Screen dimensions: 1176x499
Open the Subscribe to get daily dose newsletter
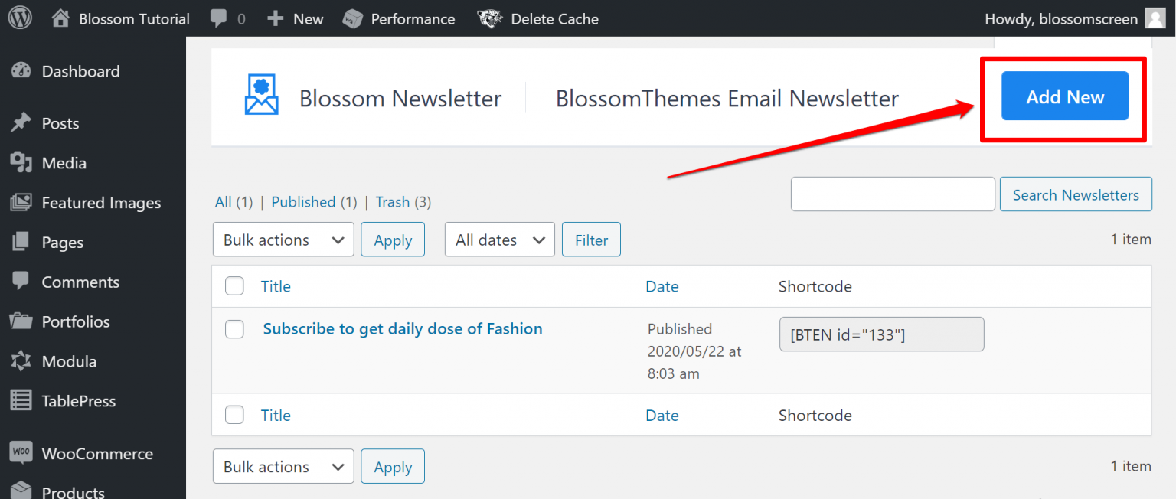[x=403, y=328]
